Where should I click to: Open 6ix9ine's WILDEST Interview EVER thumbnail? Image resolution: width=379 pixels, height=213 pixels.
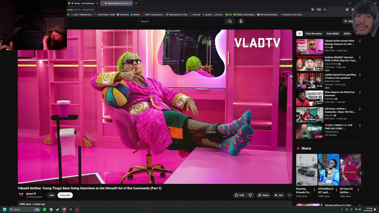coord(310,63)
